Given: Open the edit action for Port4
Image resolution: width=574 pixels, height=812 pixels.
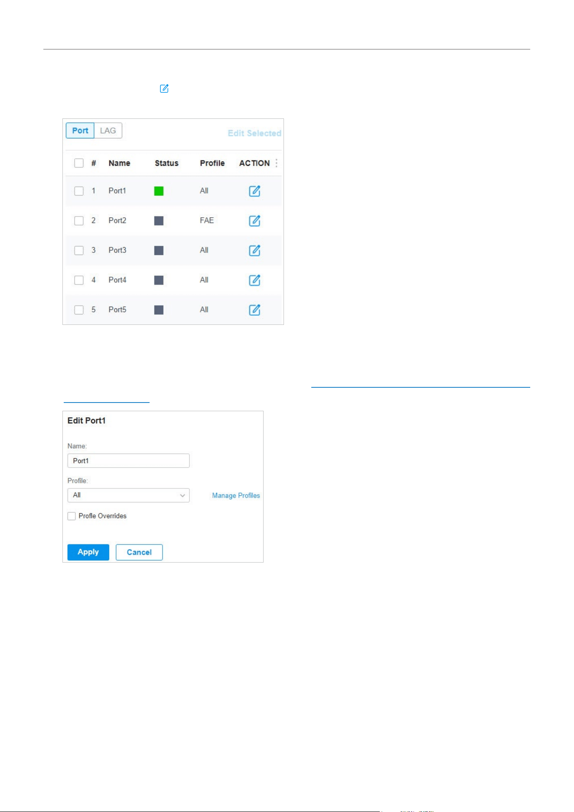Looking at the screenshot, I should pos(254,280).
